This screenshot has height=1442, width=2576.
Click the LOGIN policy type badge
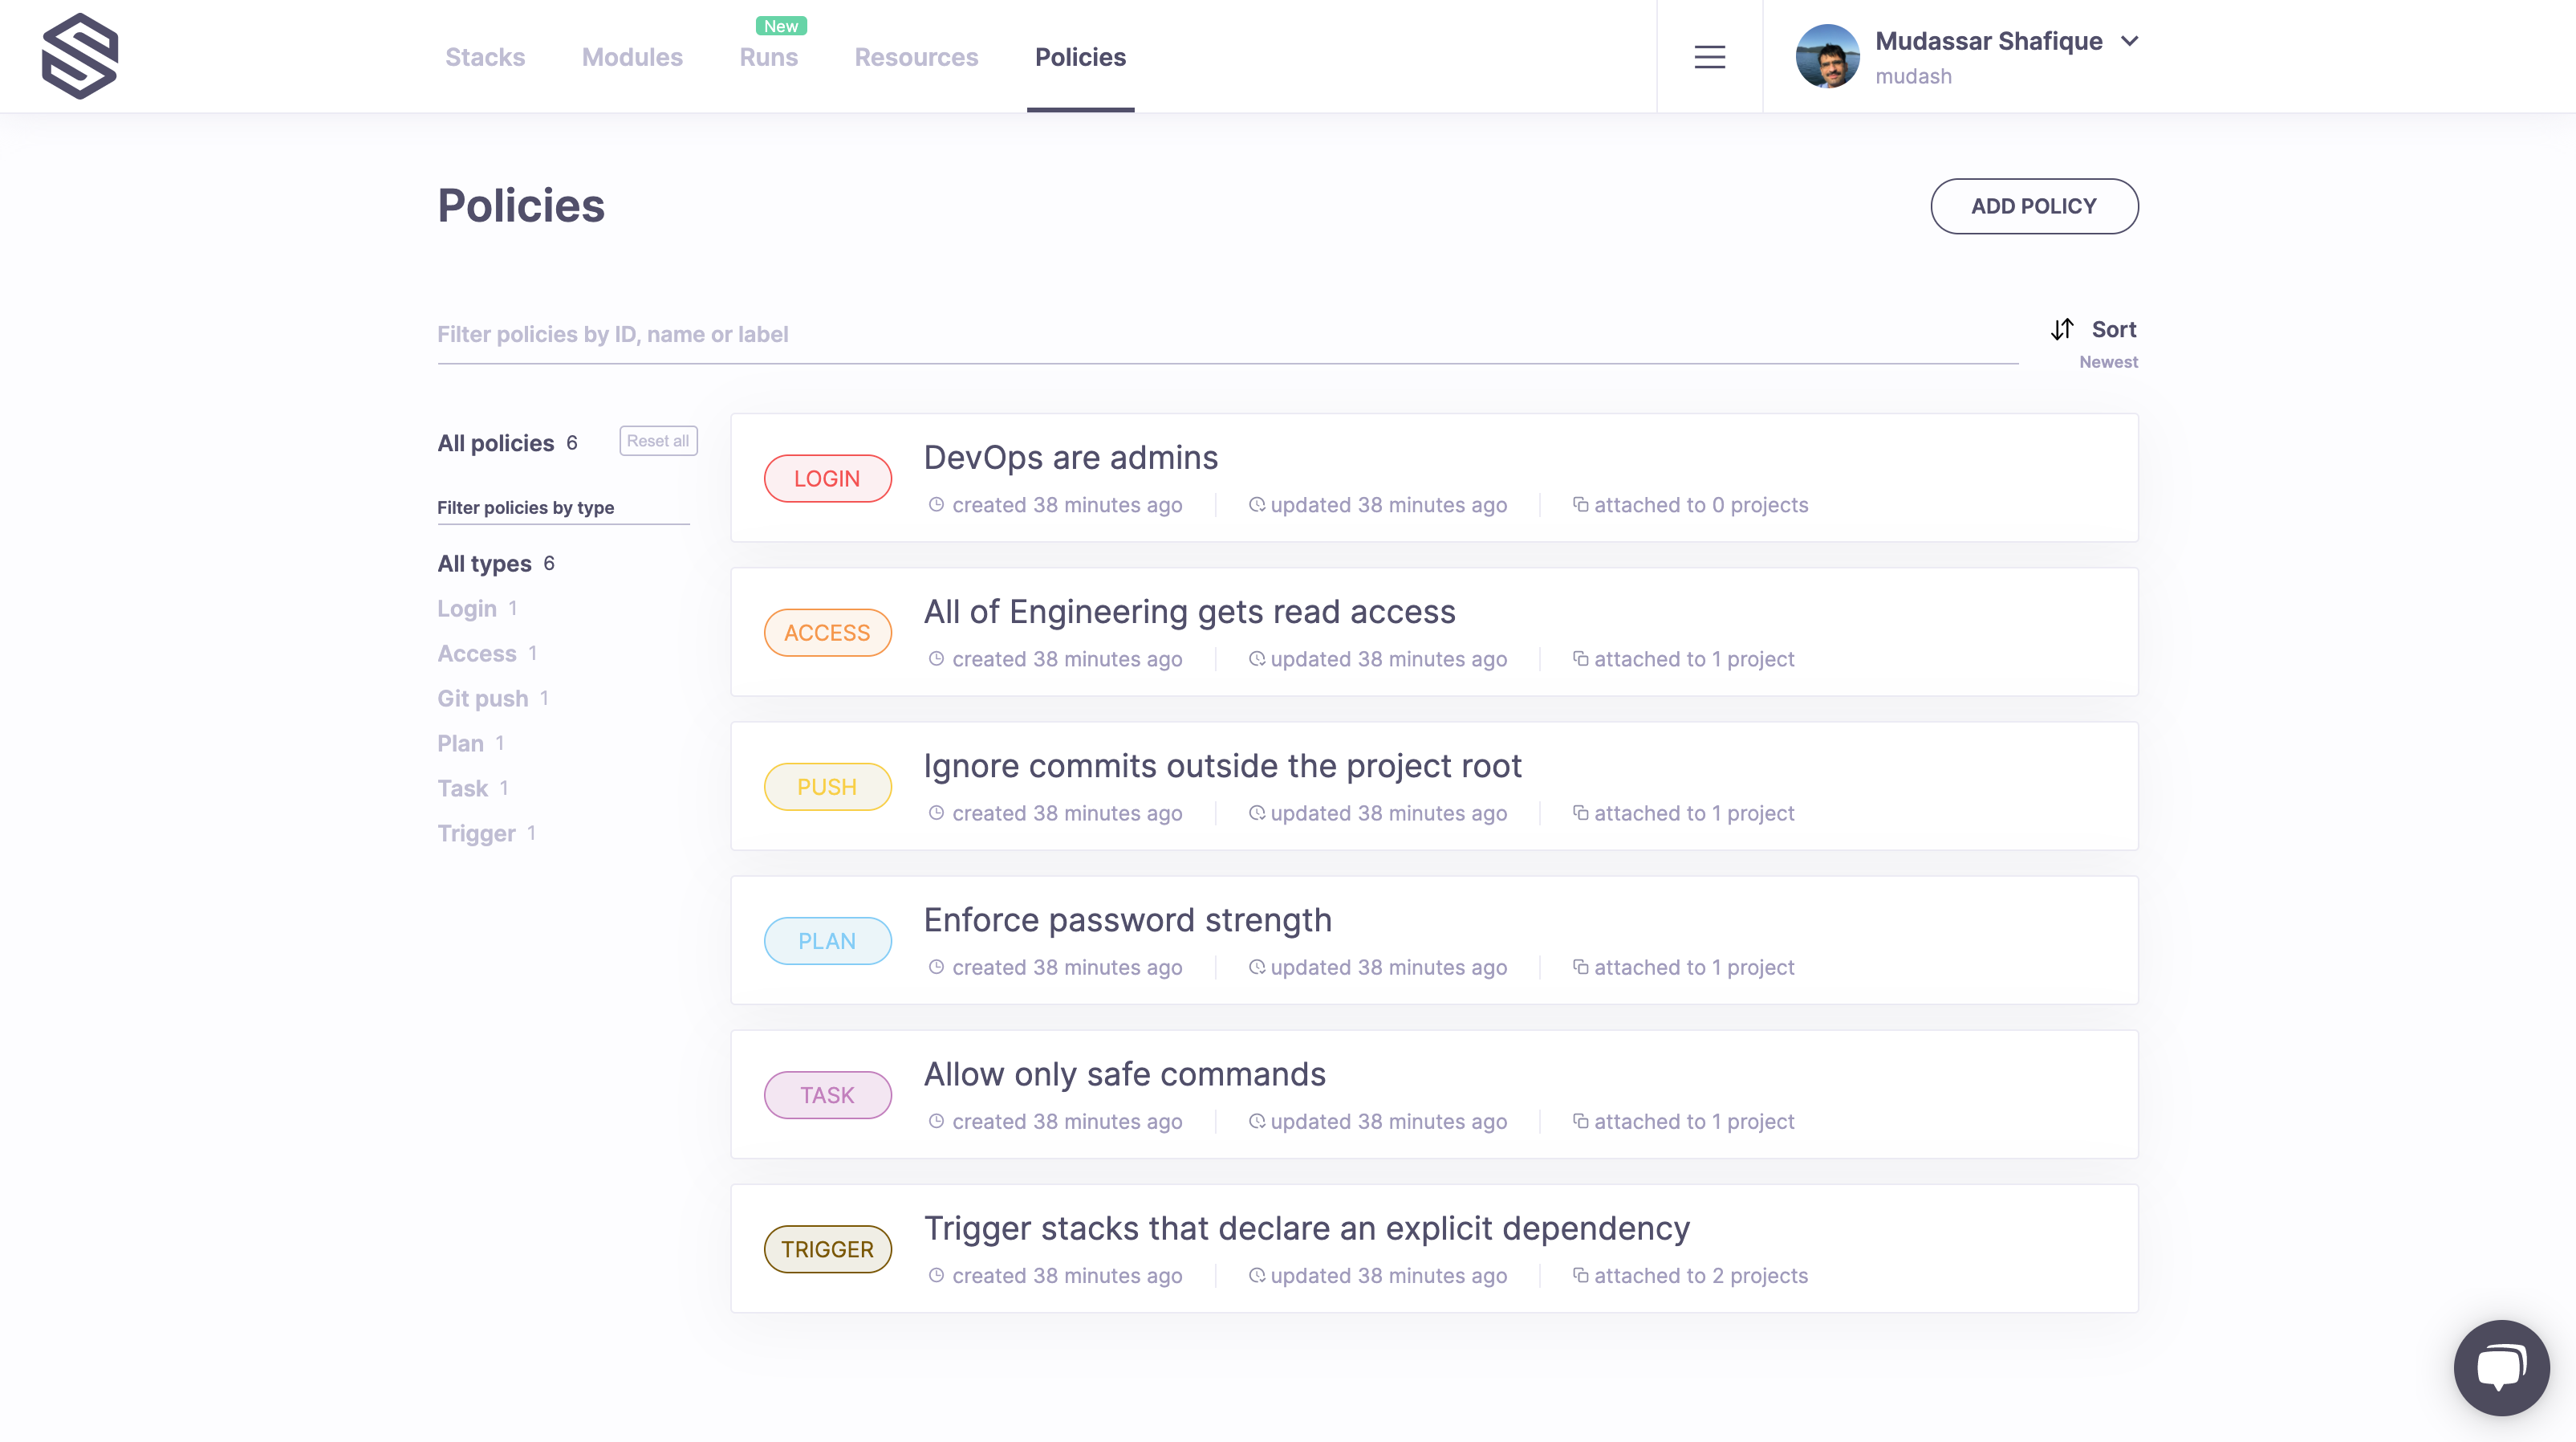click(x=827, y=479)
